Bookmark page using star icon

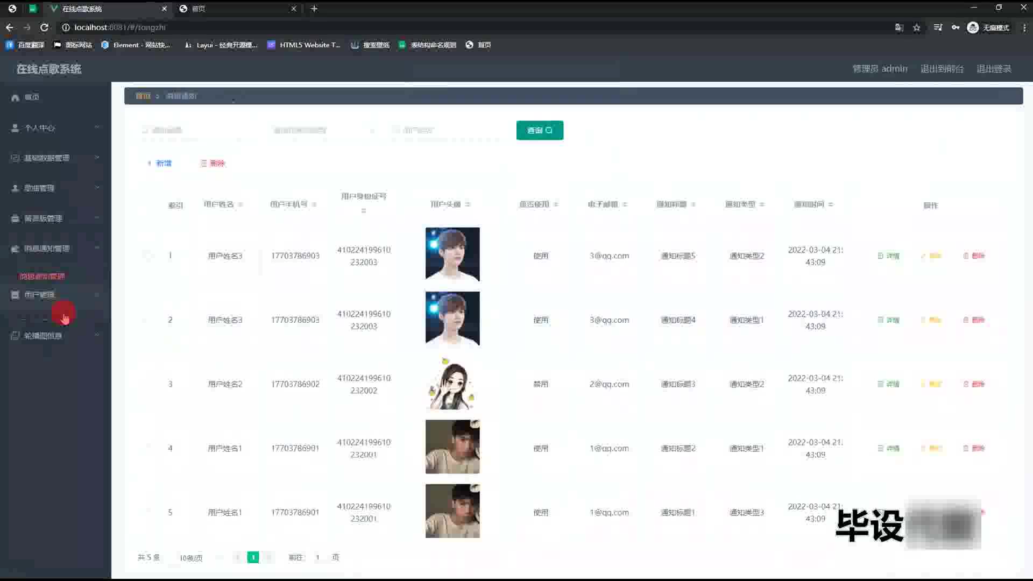[x=916, y=27]
